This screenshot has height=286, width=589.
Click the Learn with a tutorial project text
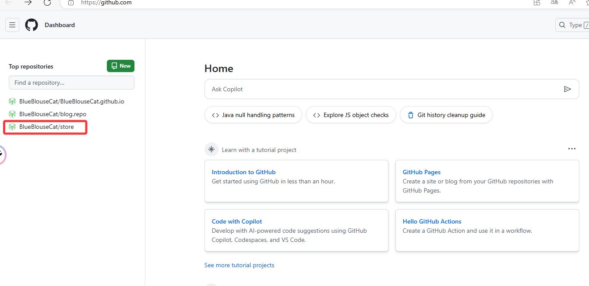pos(259,150)
